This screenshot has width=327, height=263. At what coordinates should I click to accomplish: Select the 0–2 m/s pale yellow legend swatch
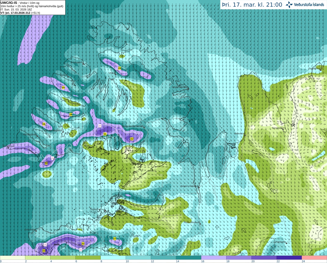tap(13, 258)
